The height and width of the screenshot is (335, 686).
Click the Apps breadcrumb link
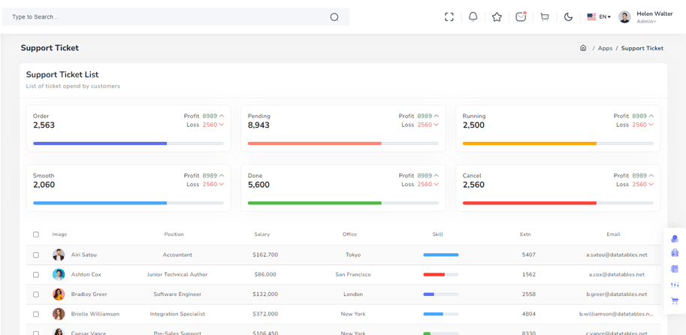pos(605,48)
